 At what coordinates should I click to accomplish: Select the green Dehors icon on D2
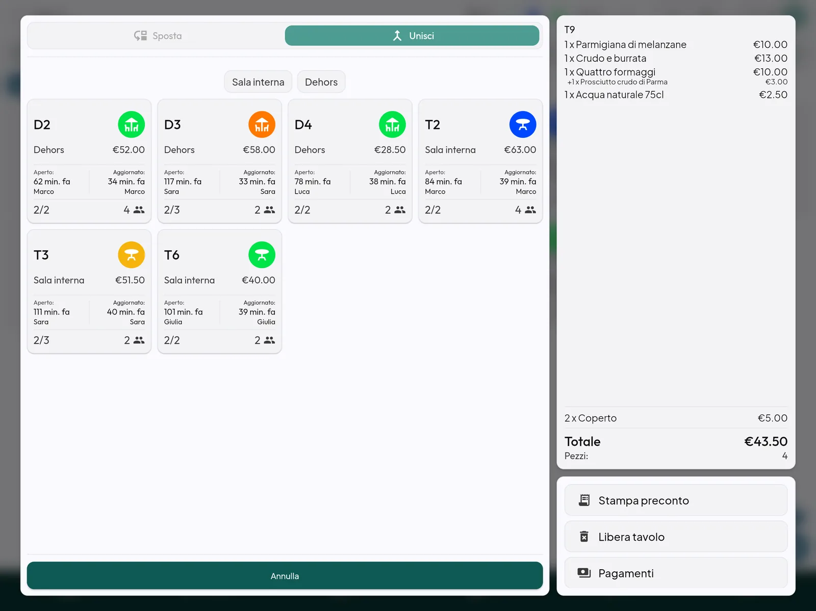click(x=131, y=124)
